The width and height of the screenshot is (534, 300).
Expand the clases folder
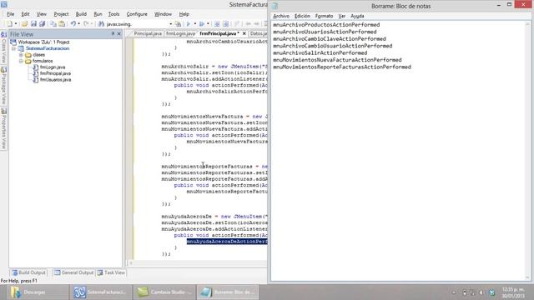[21, 55]
